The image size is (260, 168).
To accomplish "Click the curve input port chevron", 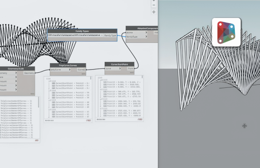I will pos(120,68).
